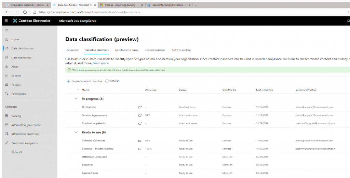Click open icon beside Contoso -- patents

click(140, 123)
